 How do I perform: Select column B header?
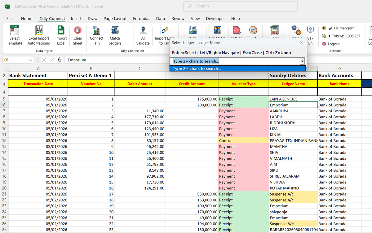click(x=91, y=69)
